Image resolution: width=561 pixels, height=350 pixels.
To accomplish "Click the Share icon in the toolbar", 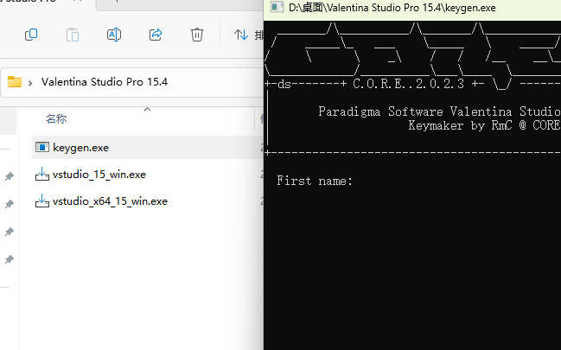I will coord(156,35).
